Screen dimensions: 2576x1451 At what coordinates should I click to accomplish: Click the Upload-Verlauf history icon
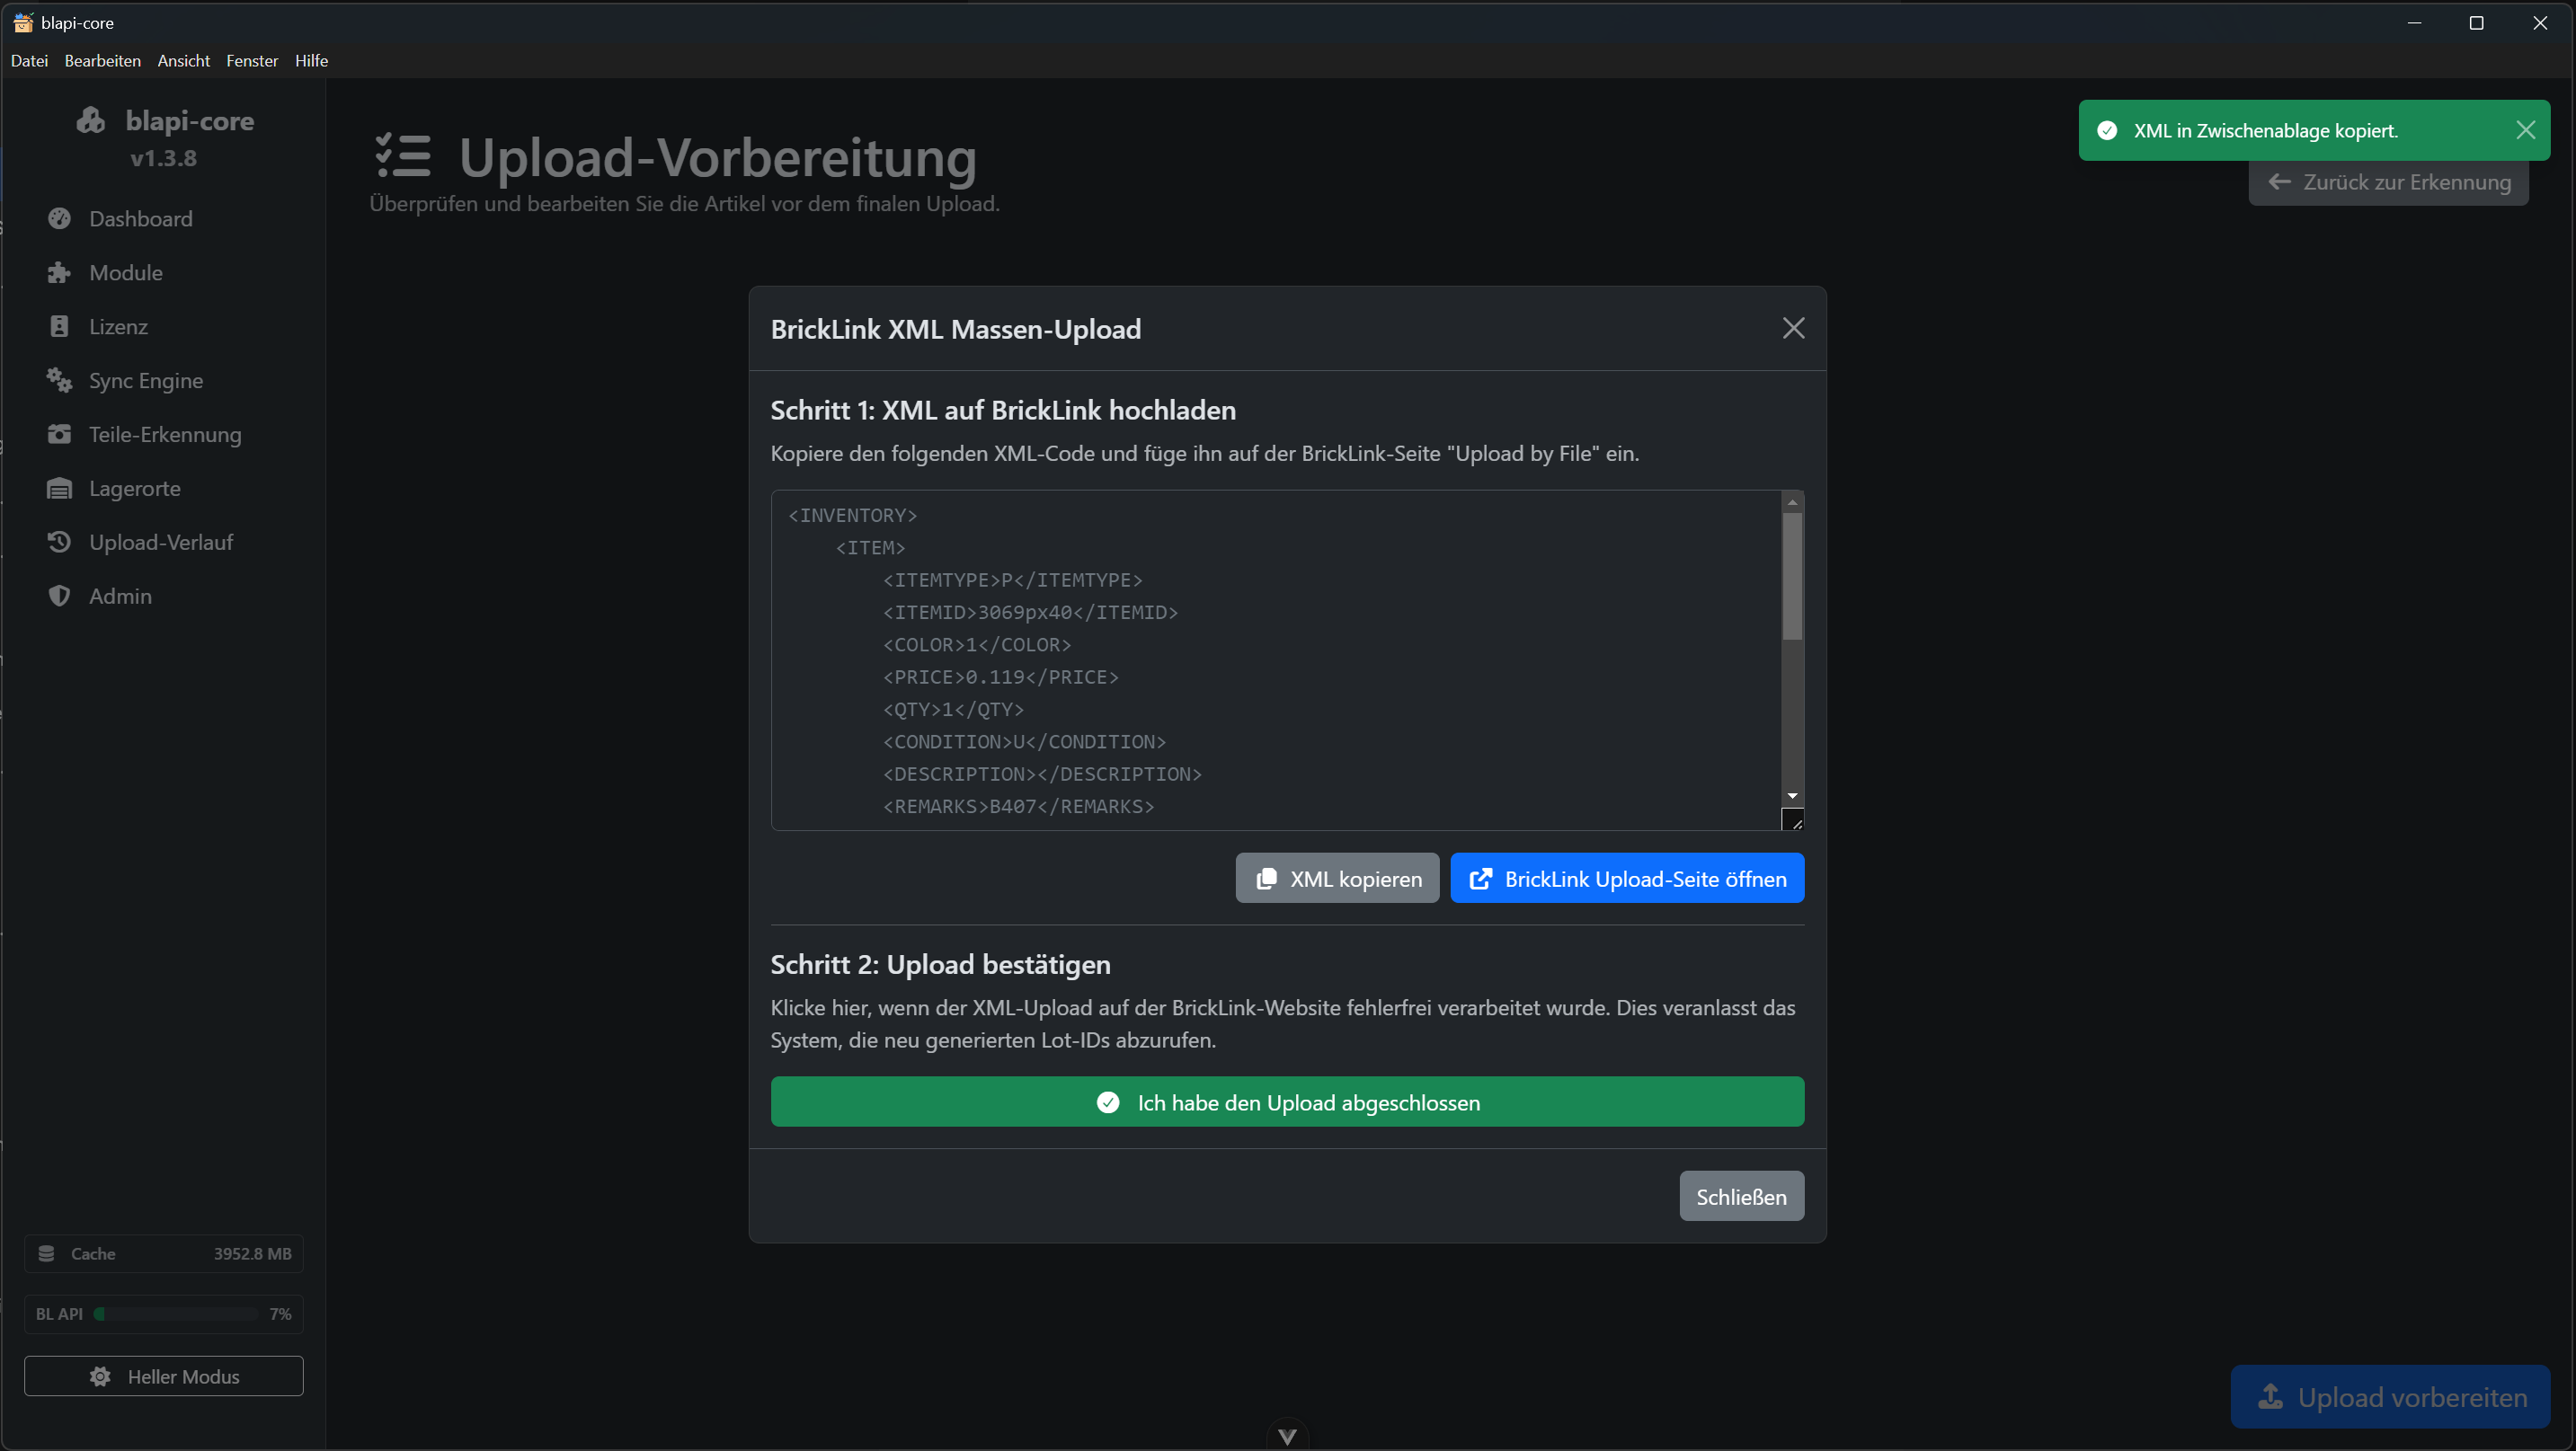coord(59,543)
